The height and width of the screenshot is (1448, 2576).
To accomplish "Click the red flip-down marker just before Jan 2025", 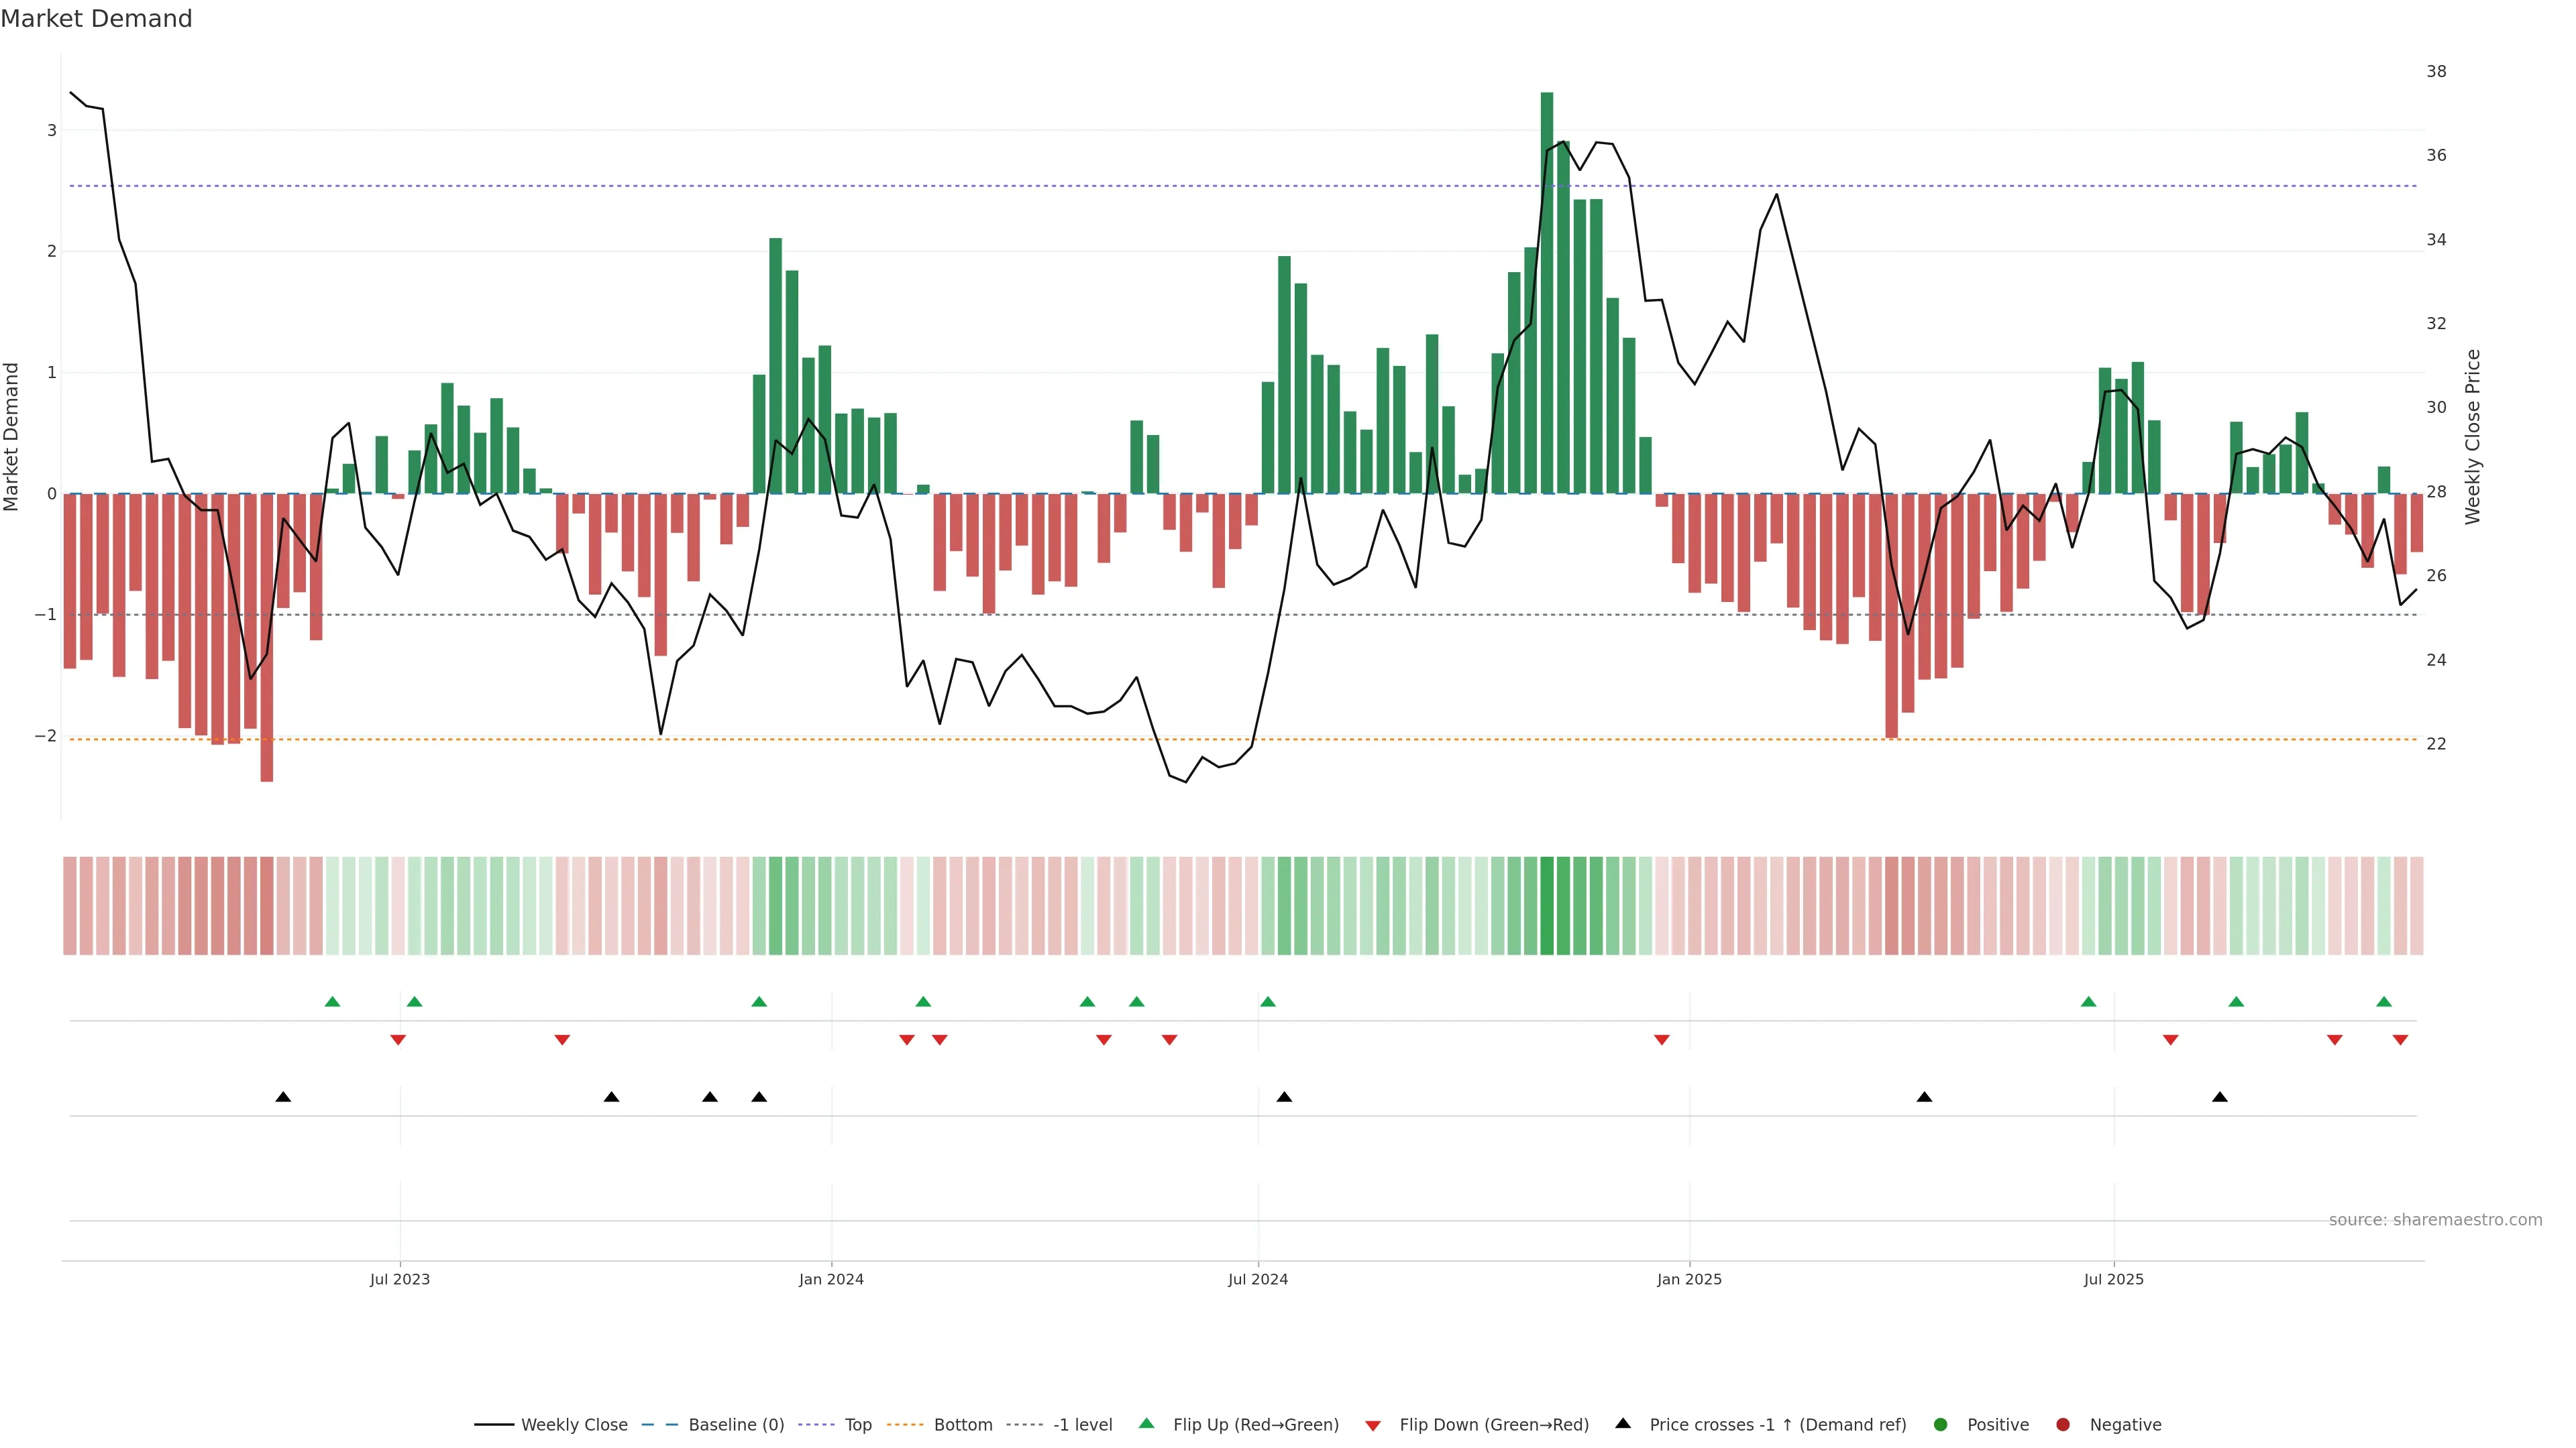I will 1662,1040.
